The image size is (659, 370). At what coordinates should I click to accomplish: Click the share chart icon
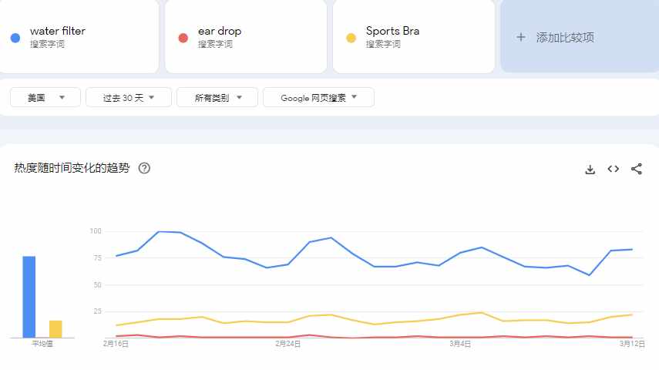pyautogui.click(x=637, y=169)
